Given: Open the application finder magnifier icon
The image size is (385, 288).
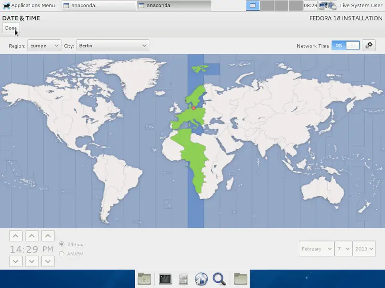Looking at the screenshot, I should (x=219, y=279).
